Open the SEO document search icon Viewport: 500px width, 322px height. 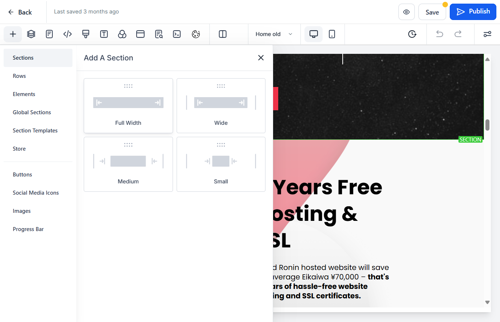click(159, 34)
